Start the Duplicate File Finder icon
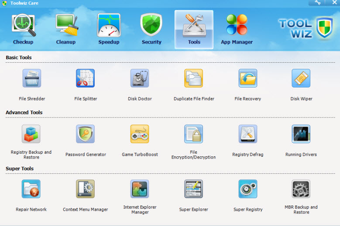Viewport: 340px width, 226px height. tap(194, 78)
